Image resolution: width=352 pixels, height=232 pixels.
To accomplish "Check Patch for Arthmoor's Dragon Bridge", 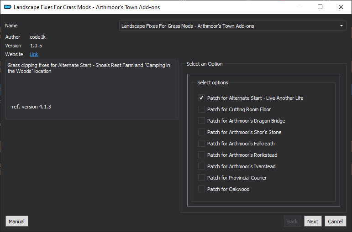I will pos(201,121).
